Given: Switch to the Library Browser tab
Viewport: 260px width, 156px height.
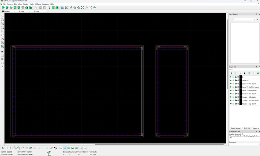Looking at the screenshot, I should (x=236, y=128).
